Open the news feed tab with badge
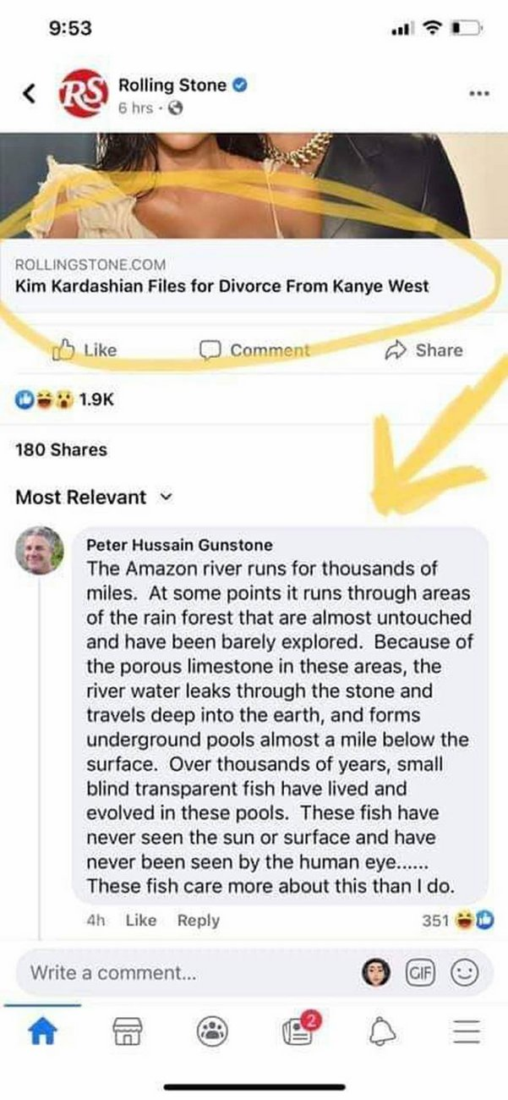Viewport: 508px width, 1100px height. [x=297, y=1030]
